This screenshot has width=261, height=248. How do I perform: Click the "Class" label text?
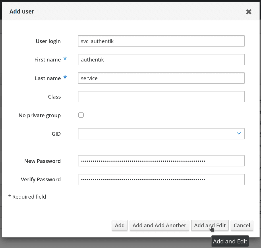[54, 97]
